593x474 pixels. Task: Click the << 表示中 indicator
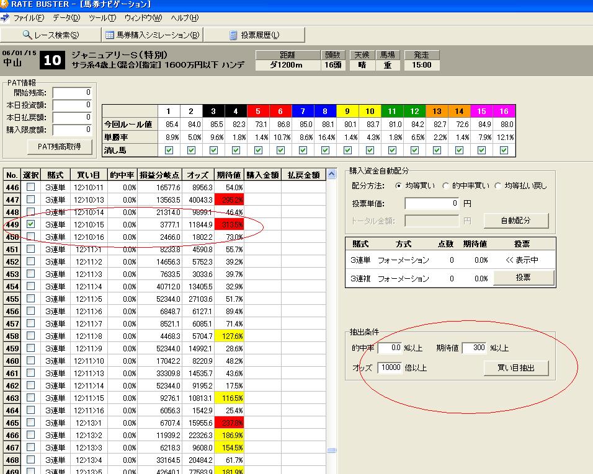point(522,260)
